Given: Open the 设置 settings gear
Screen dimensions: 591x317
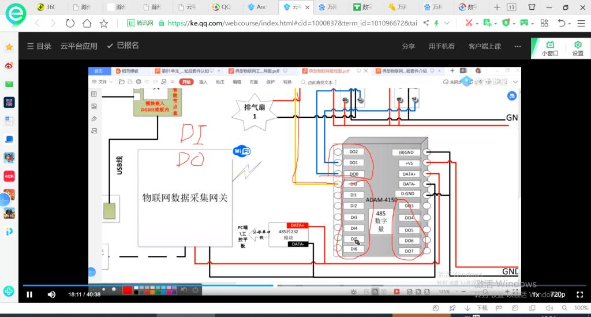Looking at the screenshot, I should point(578,49).
